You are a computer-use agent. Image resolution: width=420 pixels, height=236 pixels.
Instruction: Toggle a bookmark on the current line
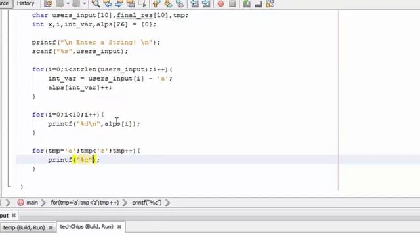[180, 4]
